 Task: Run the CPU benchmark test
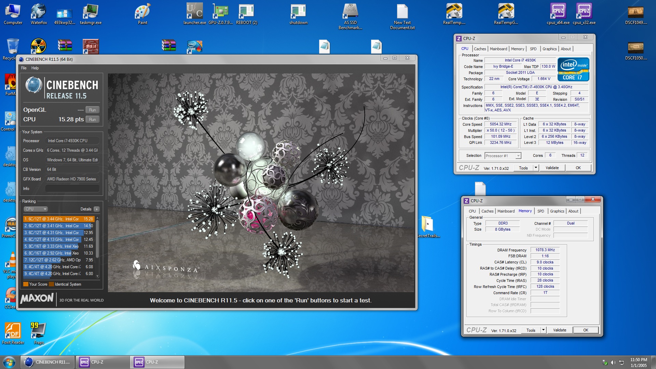[92, 120]
